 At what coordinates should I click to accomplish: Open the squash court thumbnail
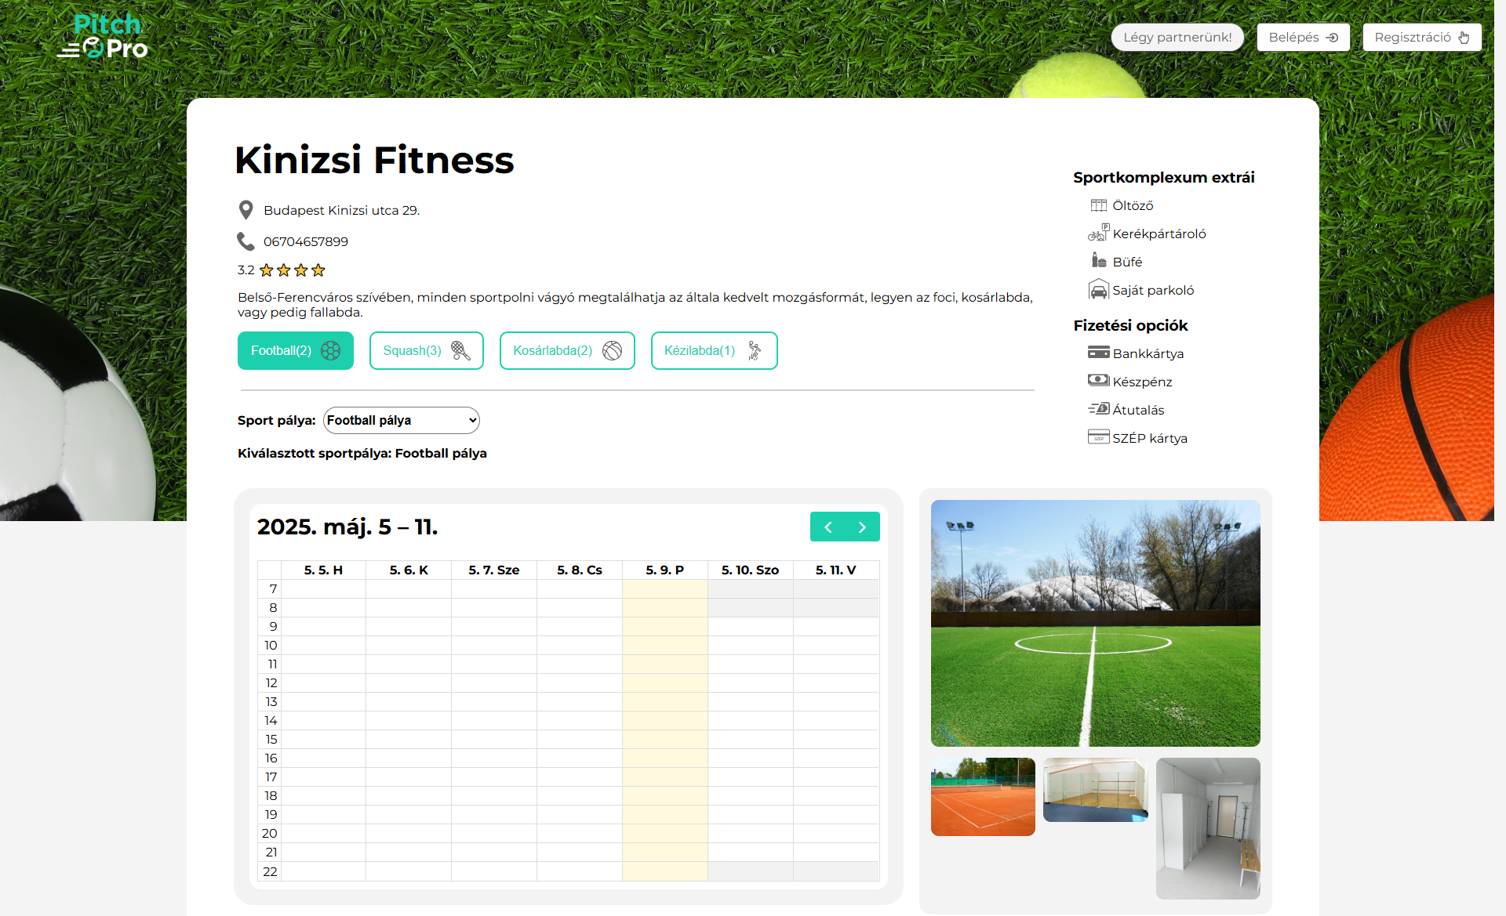click(x=1095, y=790)
